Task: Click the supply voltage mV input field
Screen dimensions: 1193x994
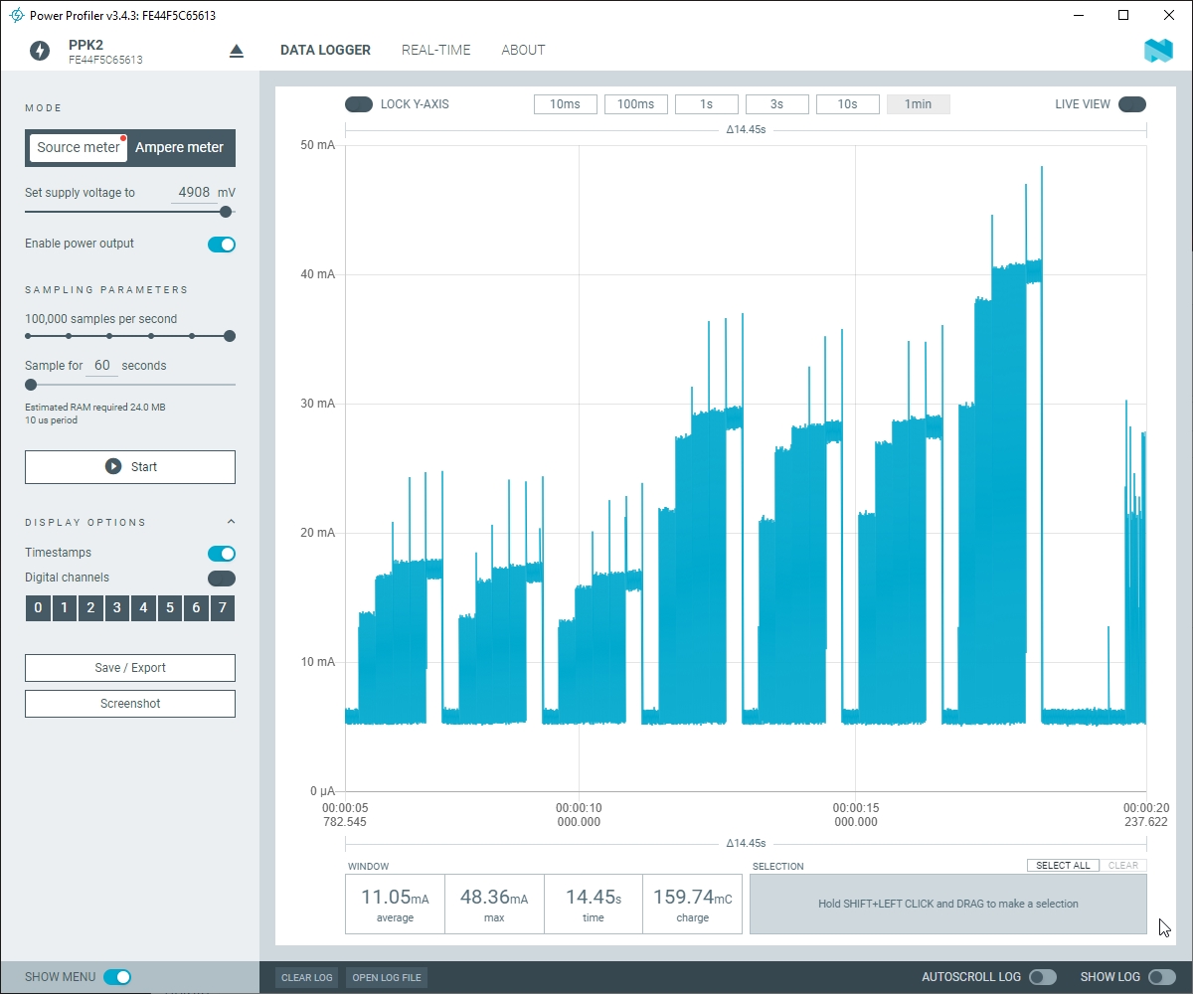Action: pyautogui.click(x=193, y=193)
